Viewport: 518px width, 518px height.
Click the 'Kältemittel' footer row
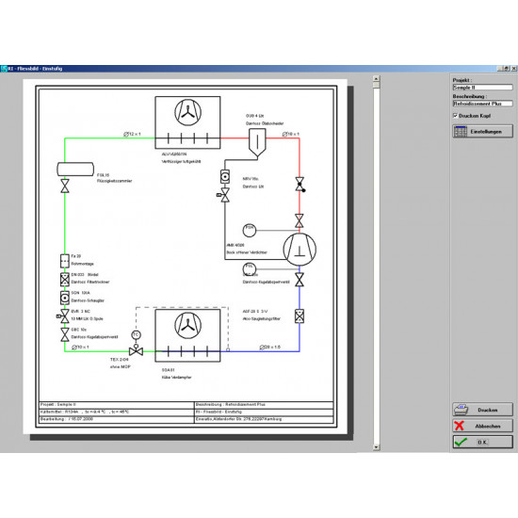pyautogui.click(x=116, y=412)
